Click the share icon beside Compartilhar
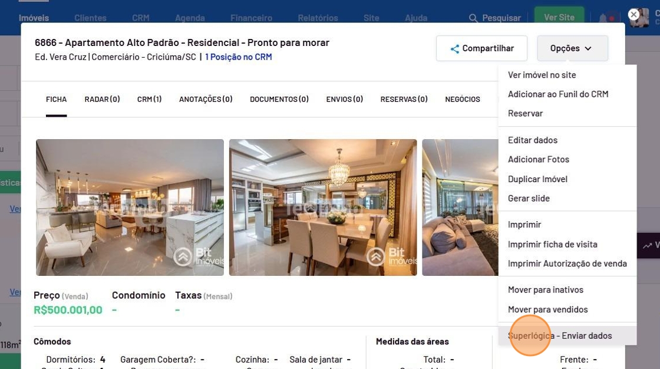 pos(454,49)
